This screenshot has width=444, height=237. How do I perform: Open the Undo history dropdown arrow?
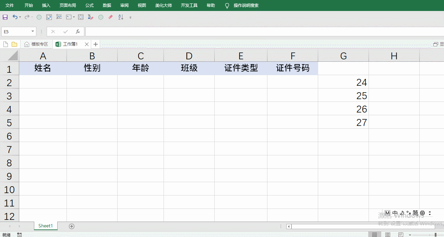point(20,17)
